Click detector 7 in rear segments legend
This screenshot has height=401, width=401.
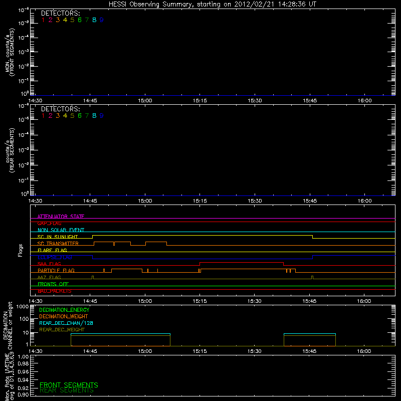87,116
